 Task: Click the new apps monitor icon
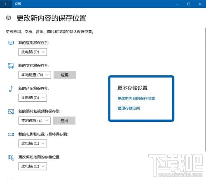pyautogui.click(x=11, y=43)
